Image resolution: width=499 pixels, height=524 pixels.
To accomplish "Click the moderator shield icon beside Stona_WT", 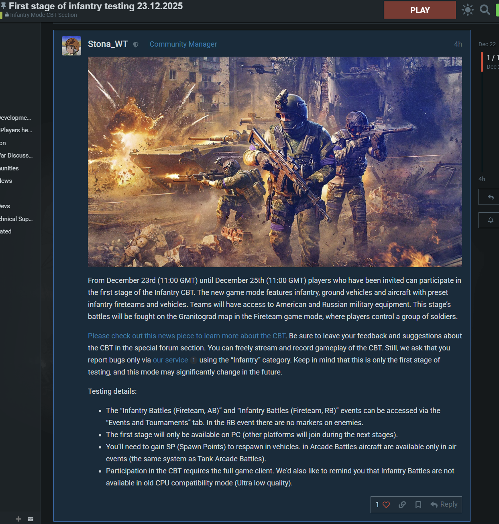I will (x=136, y=45).
